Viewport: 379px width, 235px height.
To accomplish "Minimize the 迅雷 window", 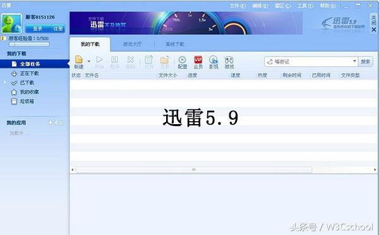I will pyautogui.click(x=346, y=6).
